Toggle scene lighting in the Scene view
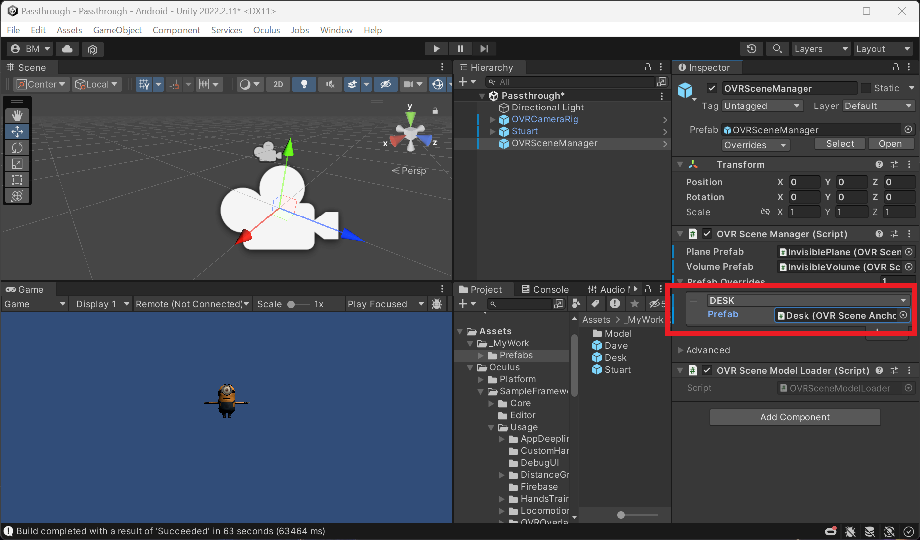Screen dimensions: 920x540 pyautogui.click(x=304, y=84)
